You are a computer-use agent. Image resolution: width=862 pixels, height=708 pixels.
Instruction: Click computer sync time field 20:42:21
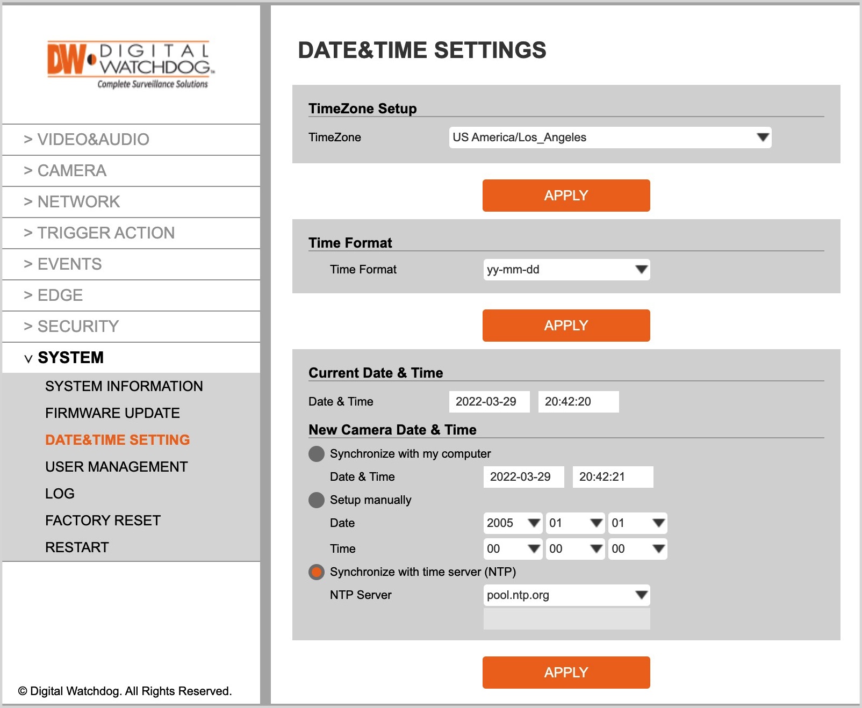pyautogui.click(x=613, y=477)
